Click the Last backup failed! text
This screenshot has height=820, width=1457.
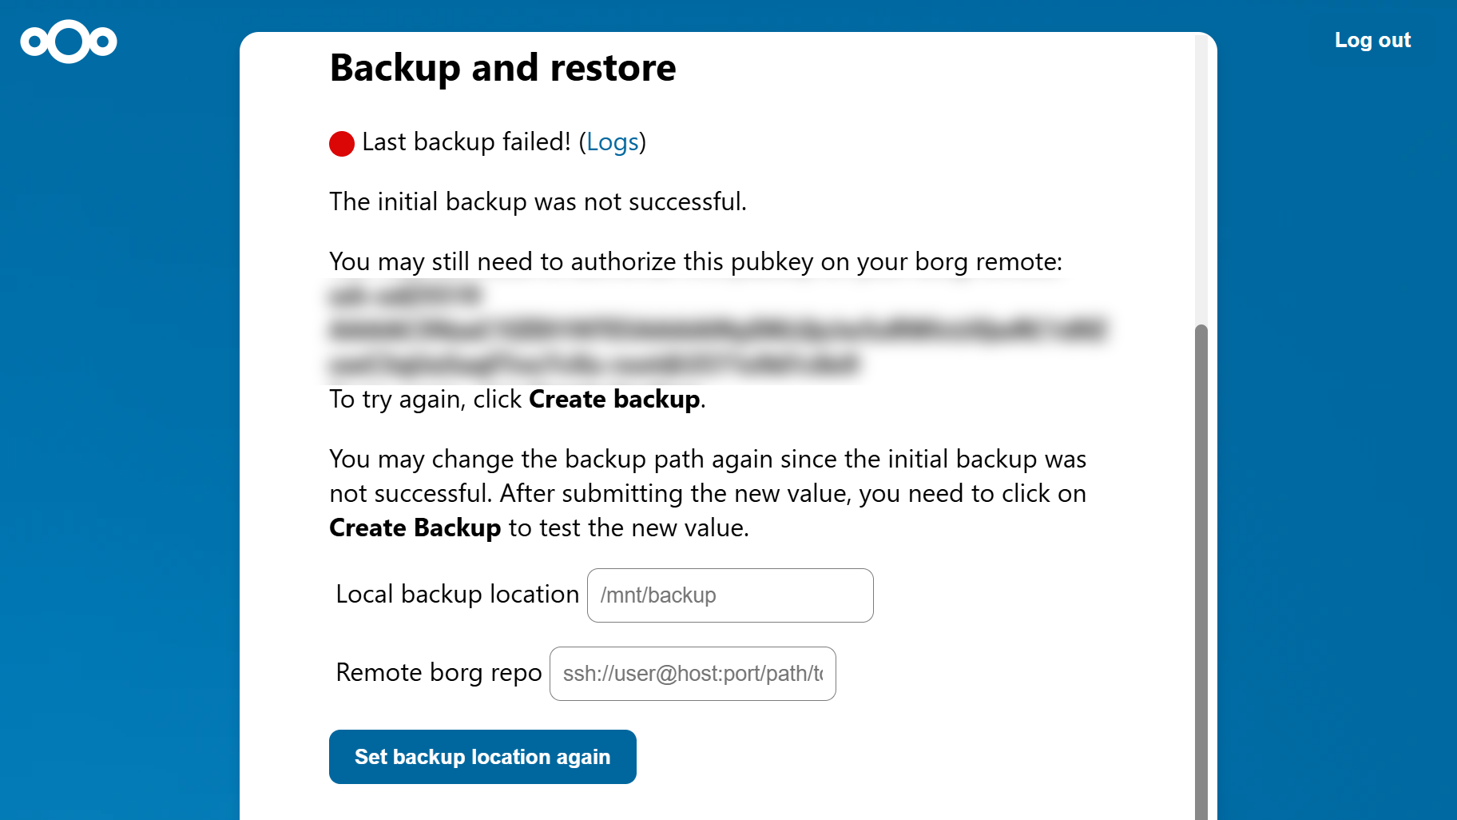(x=466, y=142)
